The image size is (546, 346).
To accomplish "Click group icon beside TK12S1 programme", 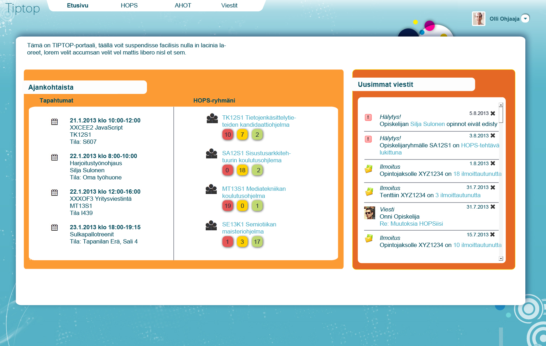I will (x=212, y=118).
